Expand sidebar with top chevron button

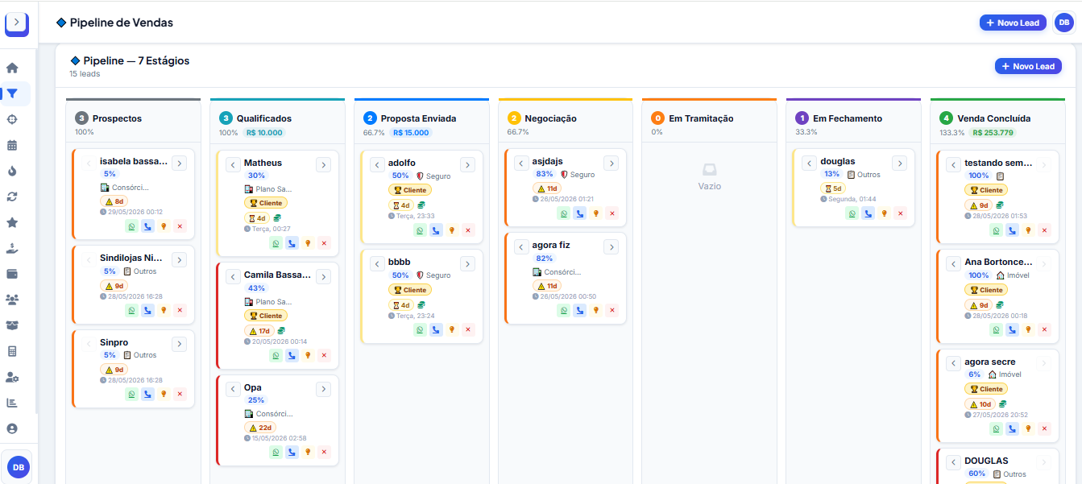[x=16, y=22]
